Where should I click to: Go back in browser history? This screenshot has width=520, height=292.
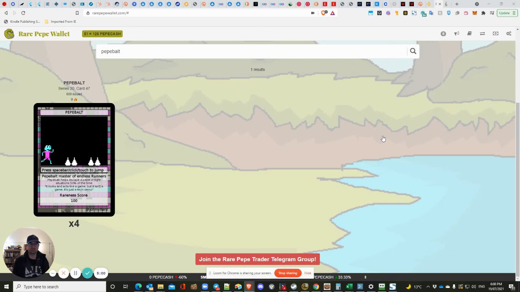[6, 13]
